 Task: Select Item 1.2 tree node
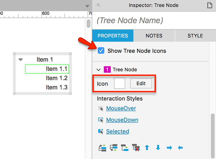pos(57,78)
